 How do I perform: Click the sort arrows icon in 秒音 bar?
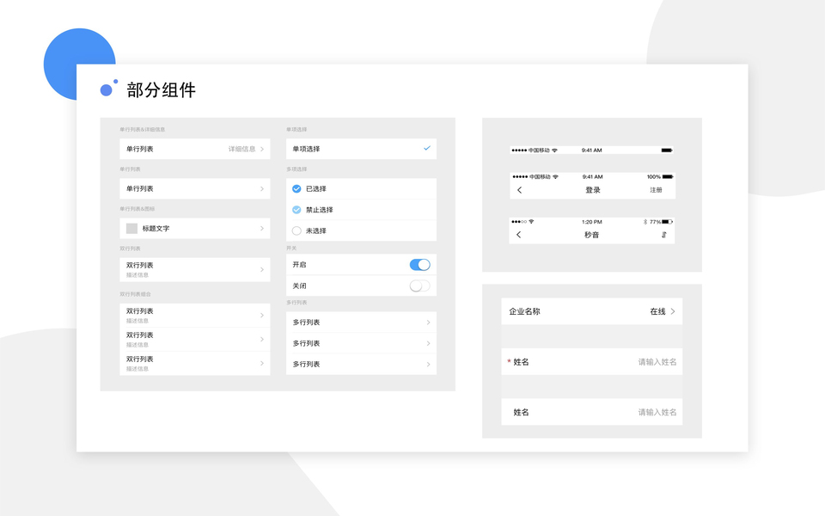pos(664,235)
